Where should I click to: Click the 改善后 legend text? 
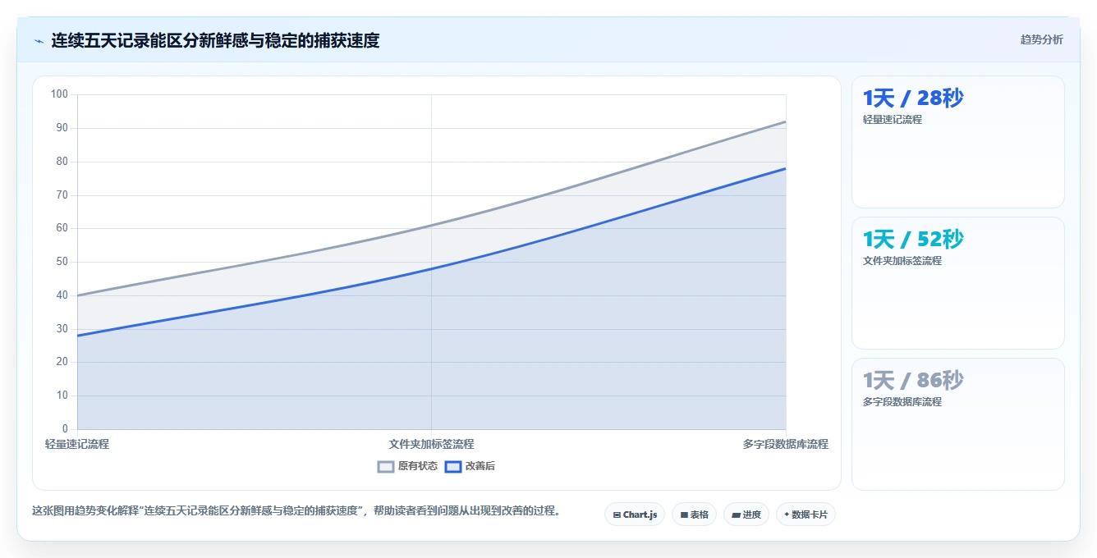(x=480, y=466)
